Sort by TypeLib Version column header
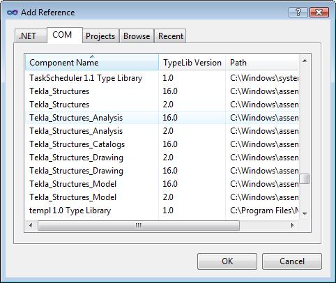Image resolution: width=336 pixels, height=283 pixels. point(192,63)
